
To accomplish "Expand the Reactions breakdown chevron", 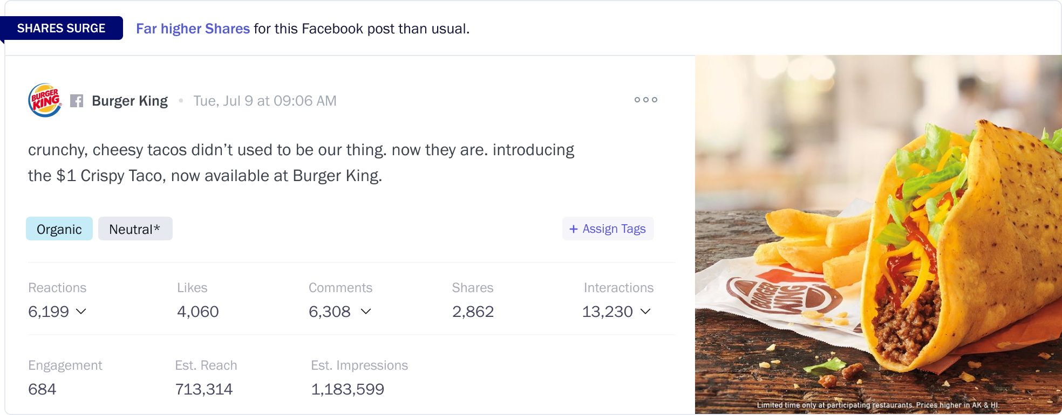I will [x=81, y=312].
